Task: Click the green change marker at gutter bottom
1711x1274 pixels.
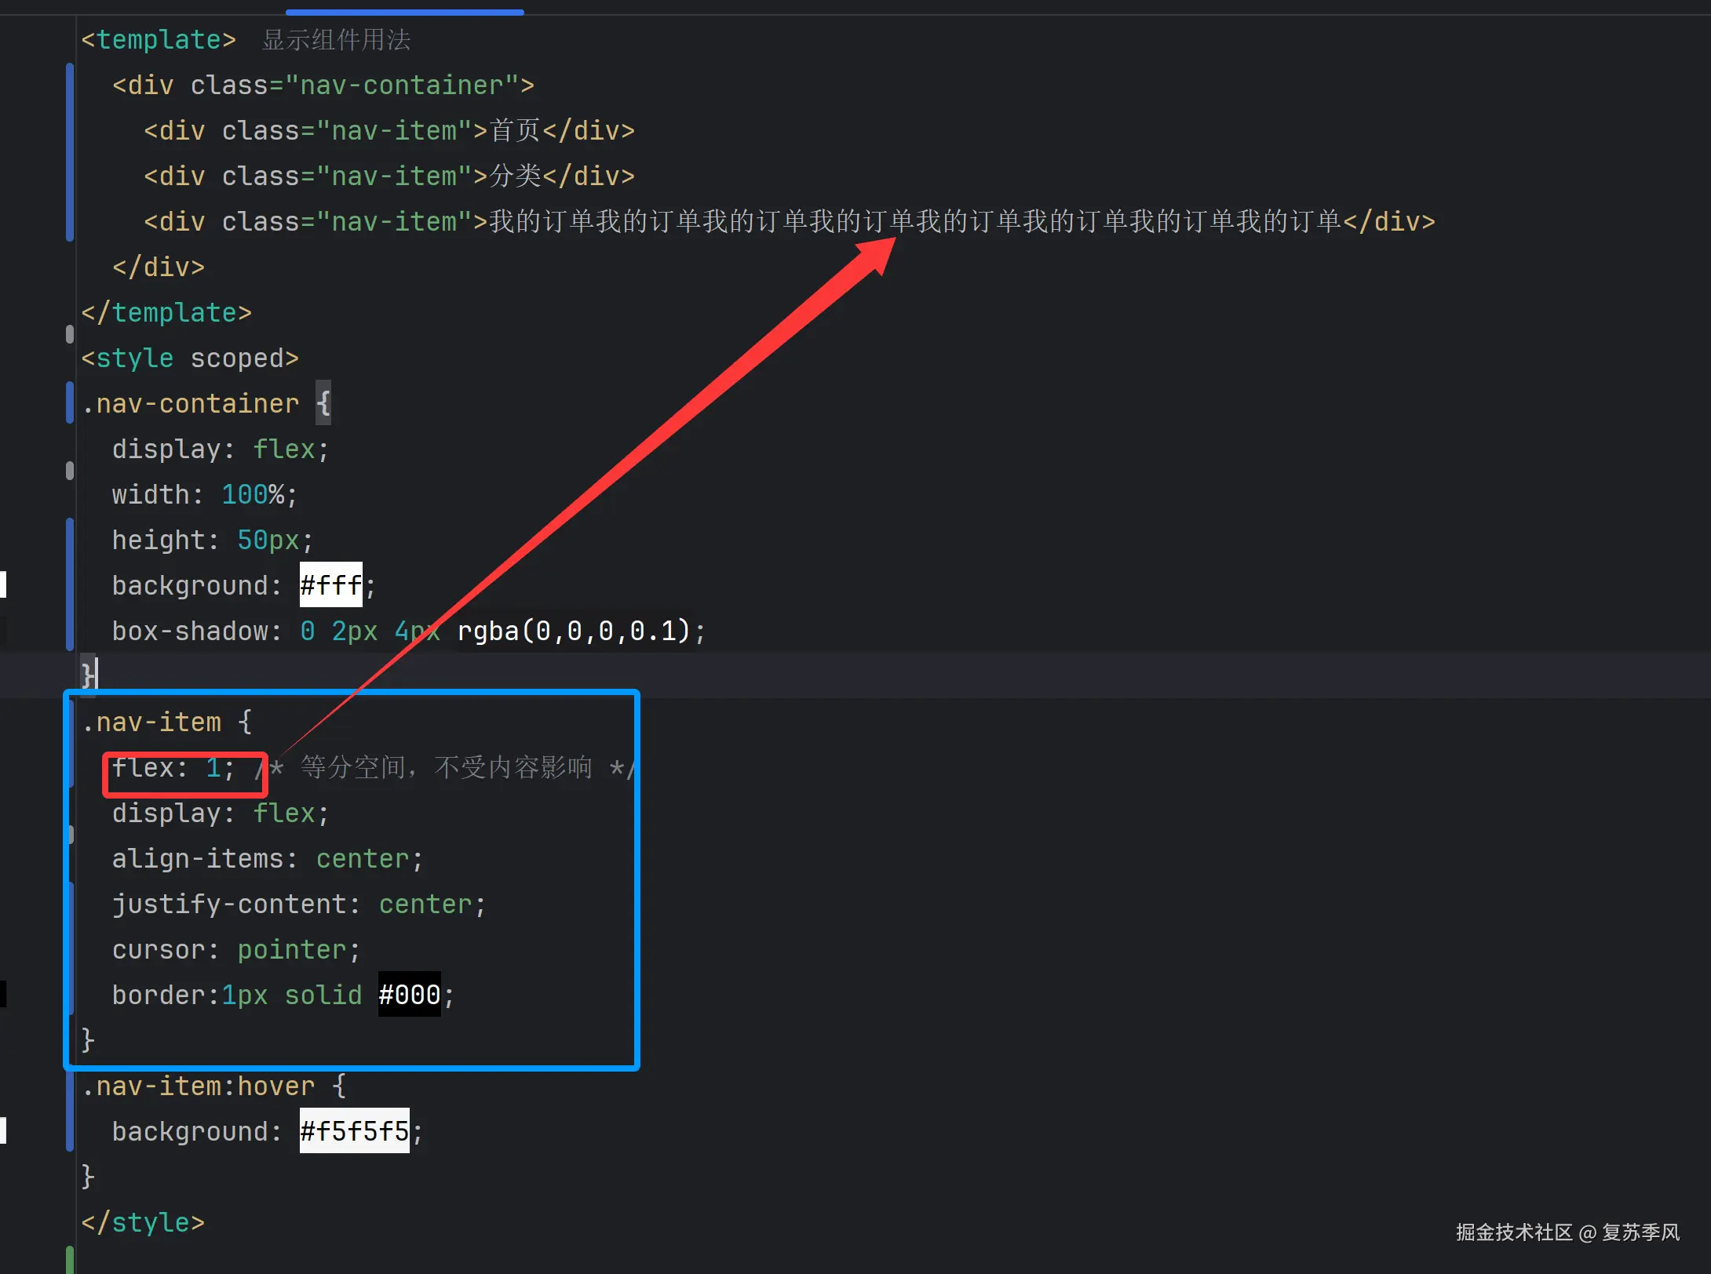Action: click(x=70, y=1259)
